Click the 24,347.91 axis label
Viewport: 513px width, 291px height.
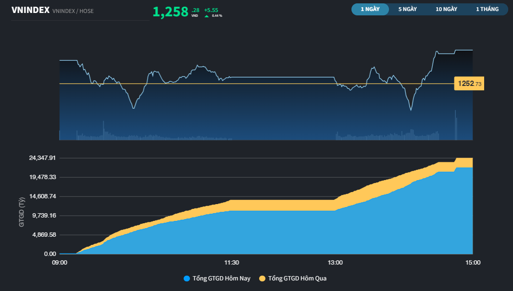tap(42, 158)
